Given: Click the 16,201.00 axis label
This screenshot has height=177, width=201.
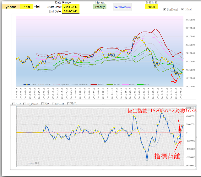Looking at the screenshot, I should pos(190,87).
